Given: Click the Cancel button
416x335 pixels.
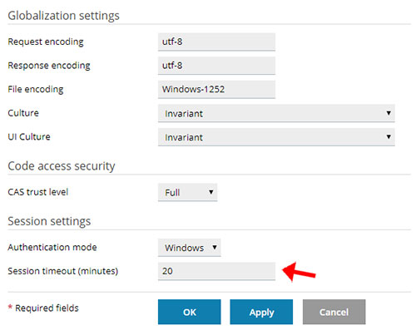Looking at the screenshot, I should click(334, 312).
